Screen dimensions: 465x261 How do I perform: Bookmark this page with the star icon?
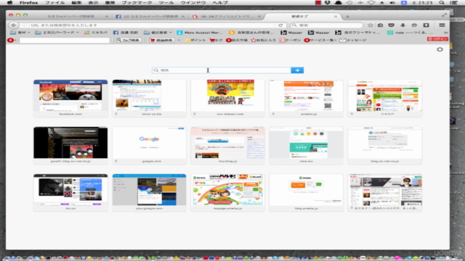pyautogui.click(x=371, y=25)
